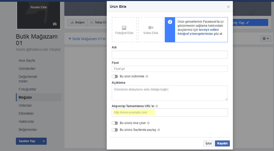
Task: Select the Mağaza sidebar item
Action: click(39, 97)
